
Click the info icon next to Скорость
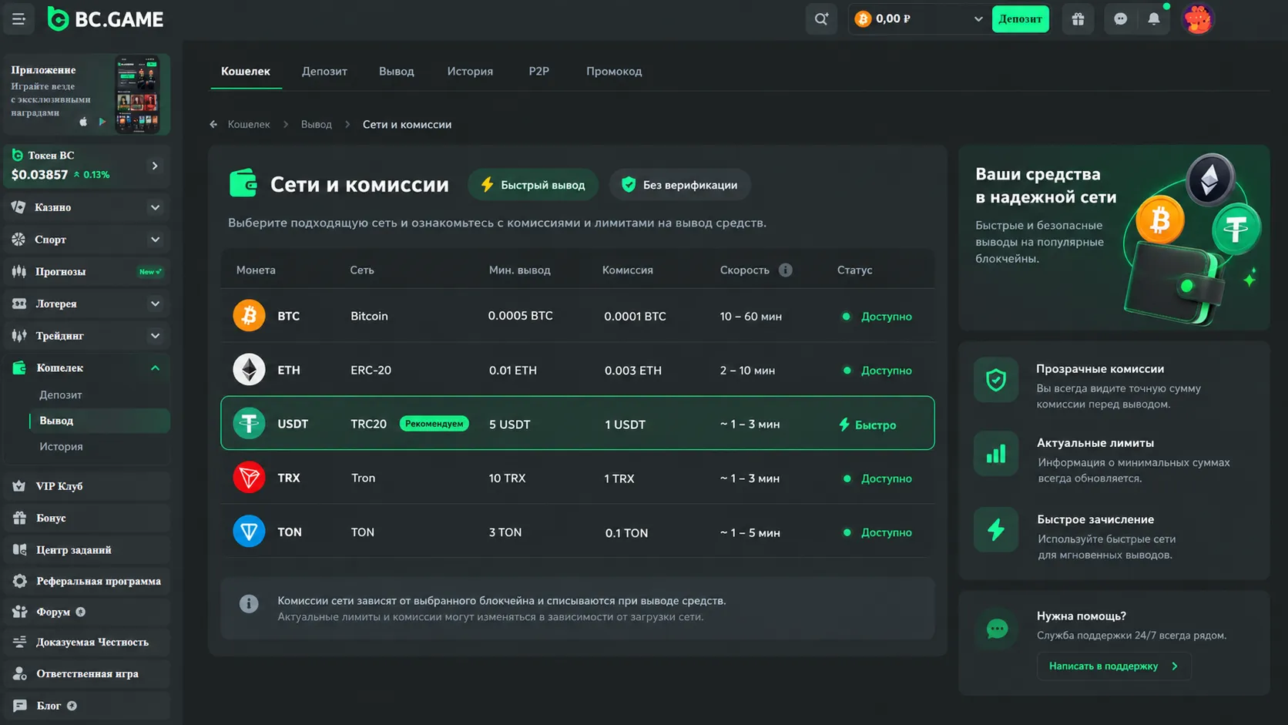point(785,270)
